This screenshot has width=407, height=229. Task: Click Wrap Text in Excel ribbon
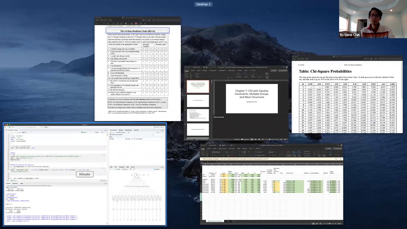click(x=259, y=152)
